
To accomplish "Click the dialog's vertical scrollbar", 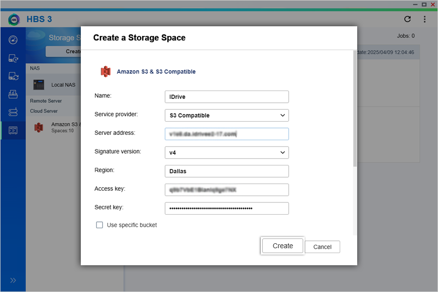I will click(355, 109).
